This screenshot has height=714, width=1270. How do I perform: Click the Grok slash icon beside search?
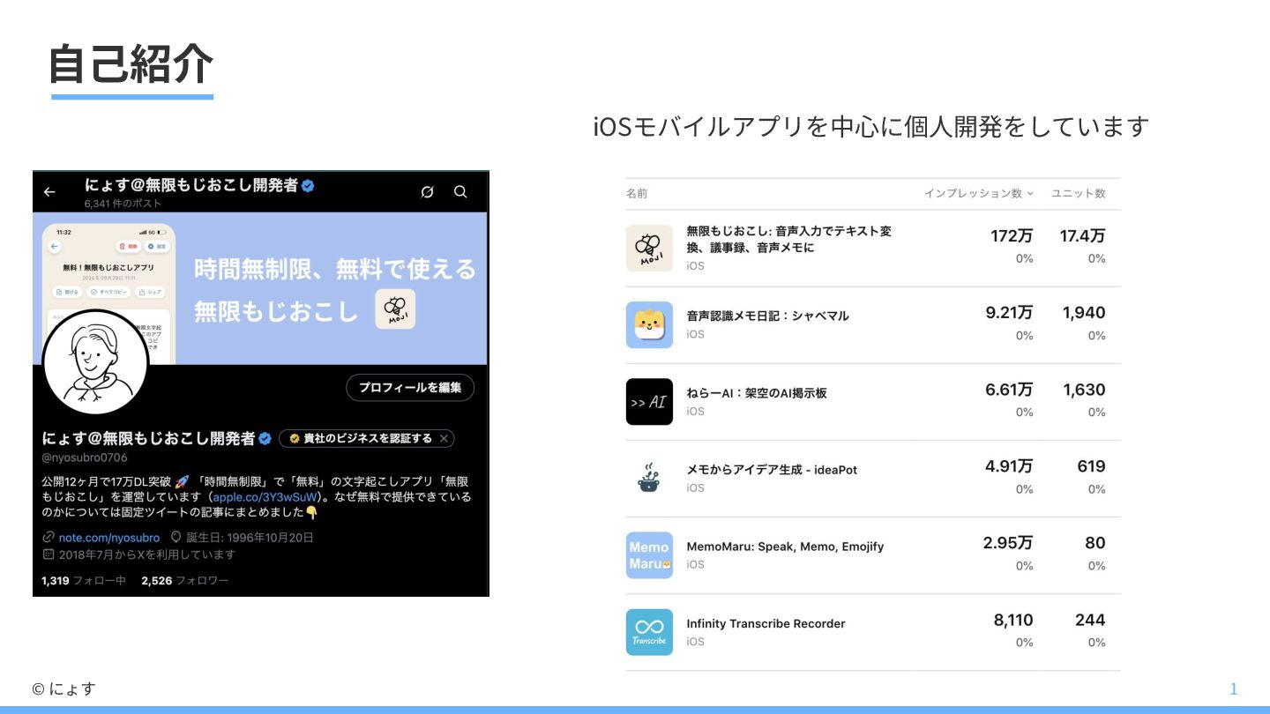pos(428,191)
